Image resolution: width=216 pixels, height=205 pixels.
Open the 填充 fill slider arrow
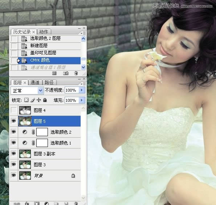point(82,100)
